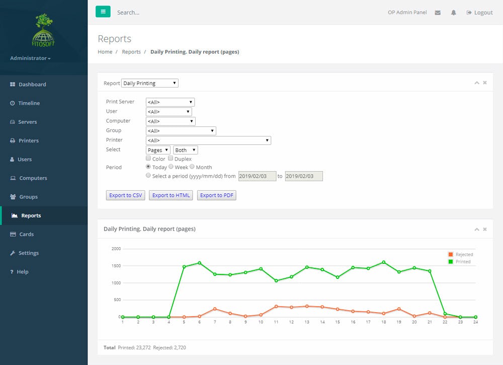The image size is (503, 365).
Task: Open messages using the envelope icon
Action: click(437, 12)
